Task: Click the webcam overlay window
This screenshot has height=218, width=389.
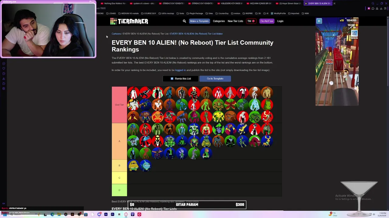Action: (48, 29)
